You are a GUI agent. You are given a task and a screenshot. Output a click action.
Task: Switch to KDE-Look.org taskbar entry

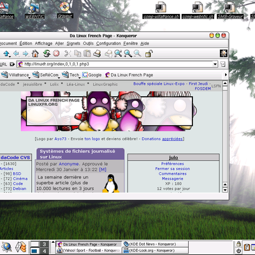[x=155, y=251]
